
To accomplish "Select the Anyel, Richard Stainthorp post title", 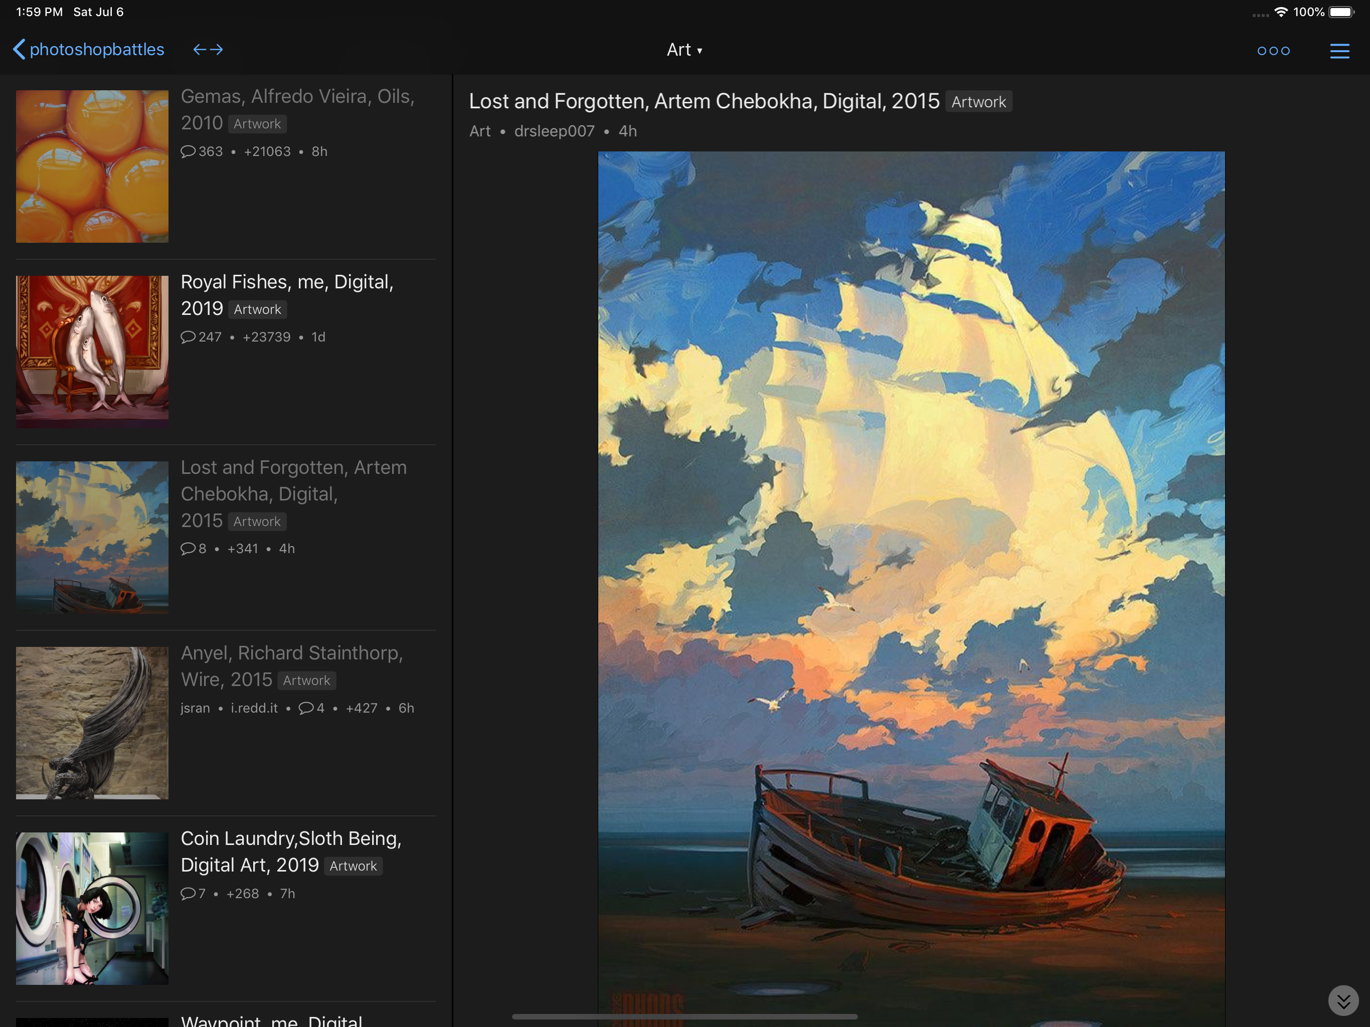I will coord(292,666).
